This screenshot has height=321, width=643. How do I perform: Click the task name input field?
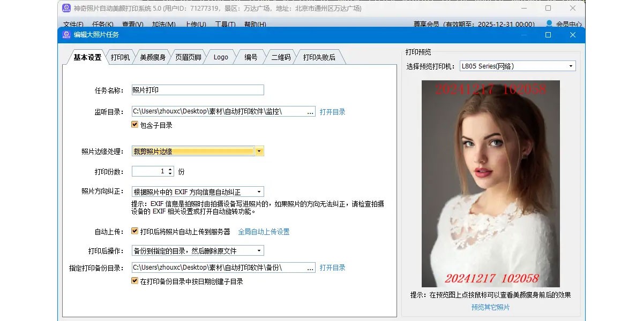point(197,90)
